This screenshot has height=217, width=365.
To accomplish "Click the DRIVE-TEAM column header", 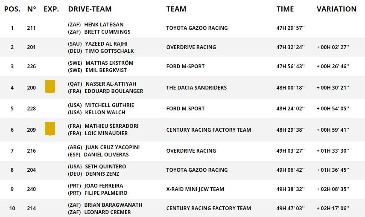I will [x=90, y=9].
